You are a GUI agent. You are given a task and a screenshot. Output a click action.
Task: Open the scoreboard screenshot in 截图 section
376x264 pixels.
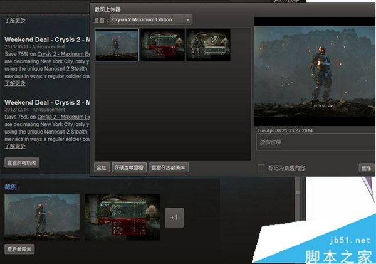click(122, 217)
